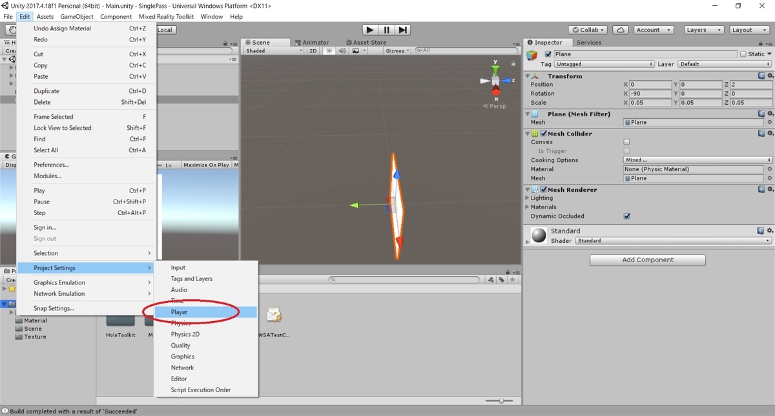
Task: Toggle Dynamic Occluded checkbox
Action: click(x=626, y=216)
